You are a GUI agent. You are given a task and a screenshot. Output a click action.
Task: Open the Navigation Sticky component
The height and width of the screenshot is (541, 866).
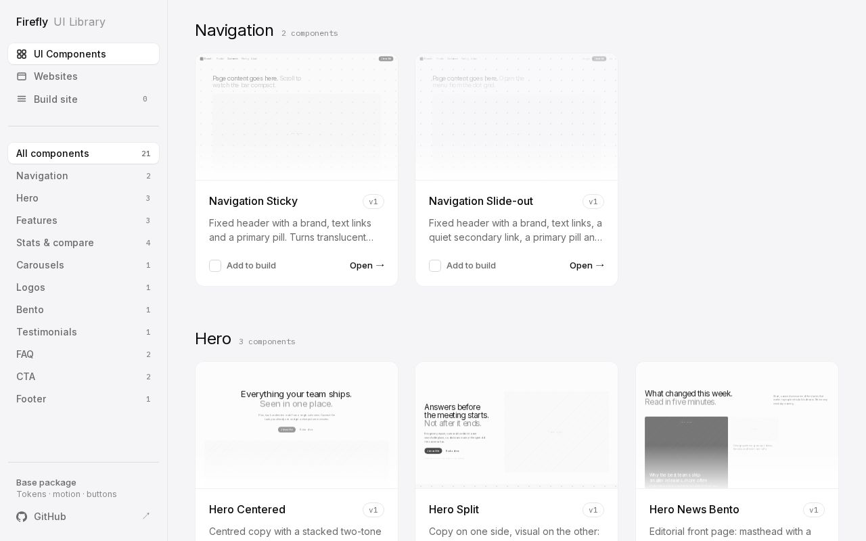(367, 266)
